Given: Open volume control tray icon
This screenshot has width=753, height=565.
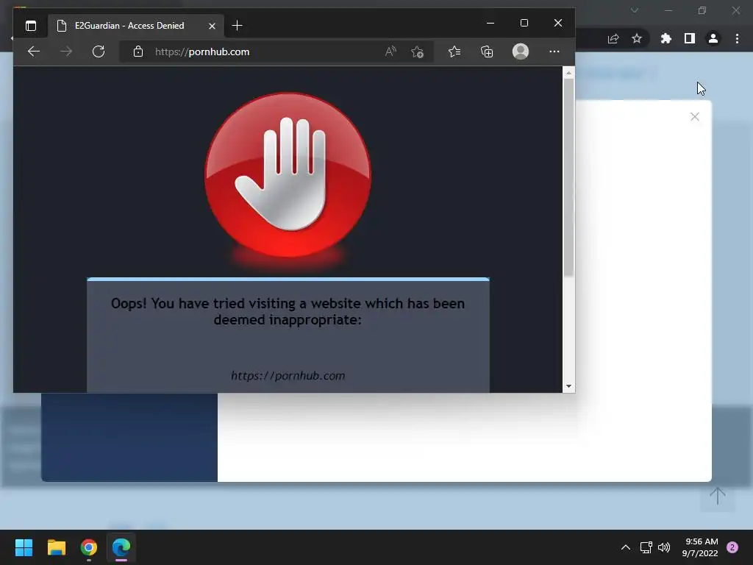Looking at the screenshot, I should [664, 547].
